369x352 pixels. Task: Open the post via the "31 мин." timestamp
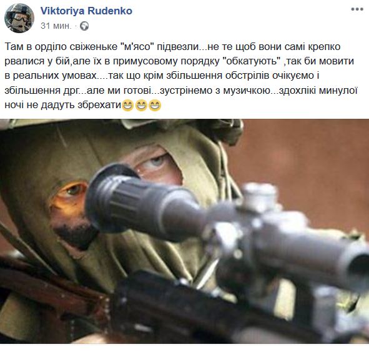pos(56,26)
